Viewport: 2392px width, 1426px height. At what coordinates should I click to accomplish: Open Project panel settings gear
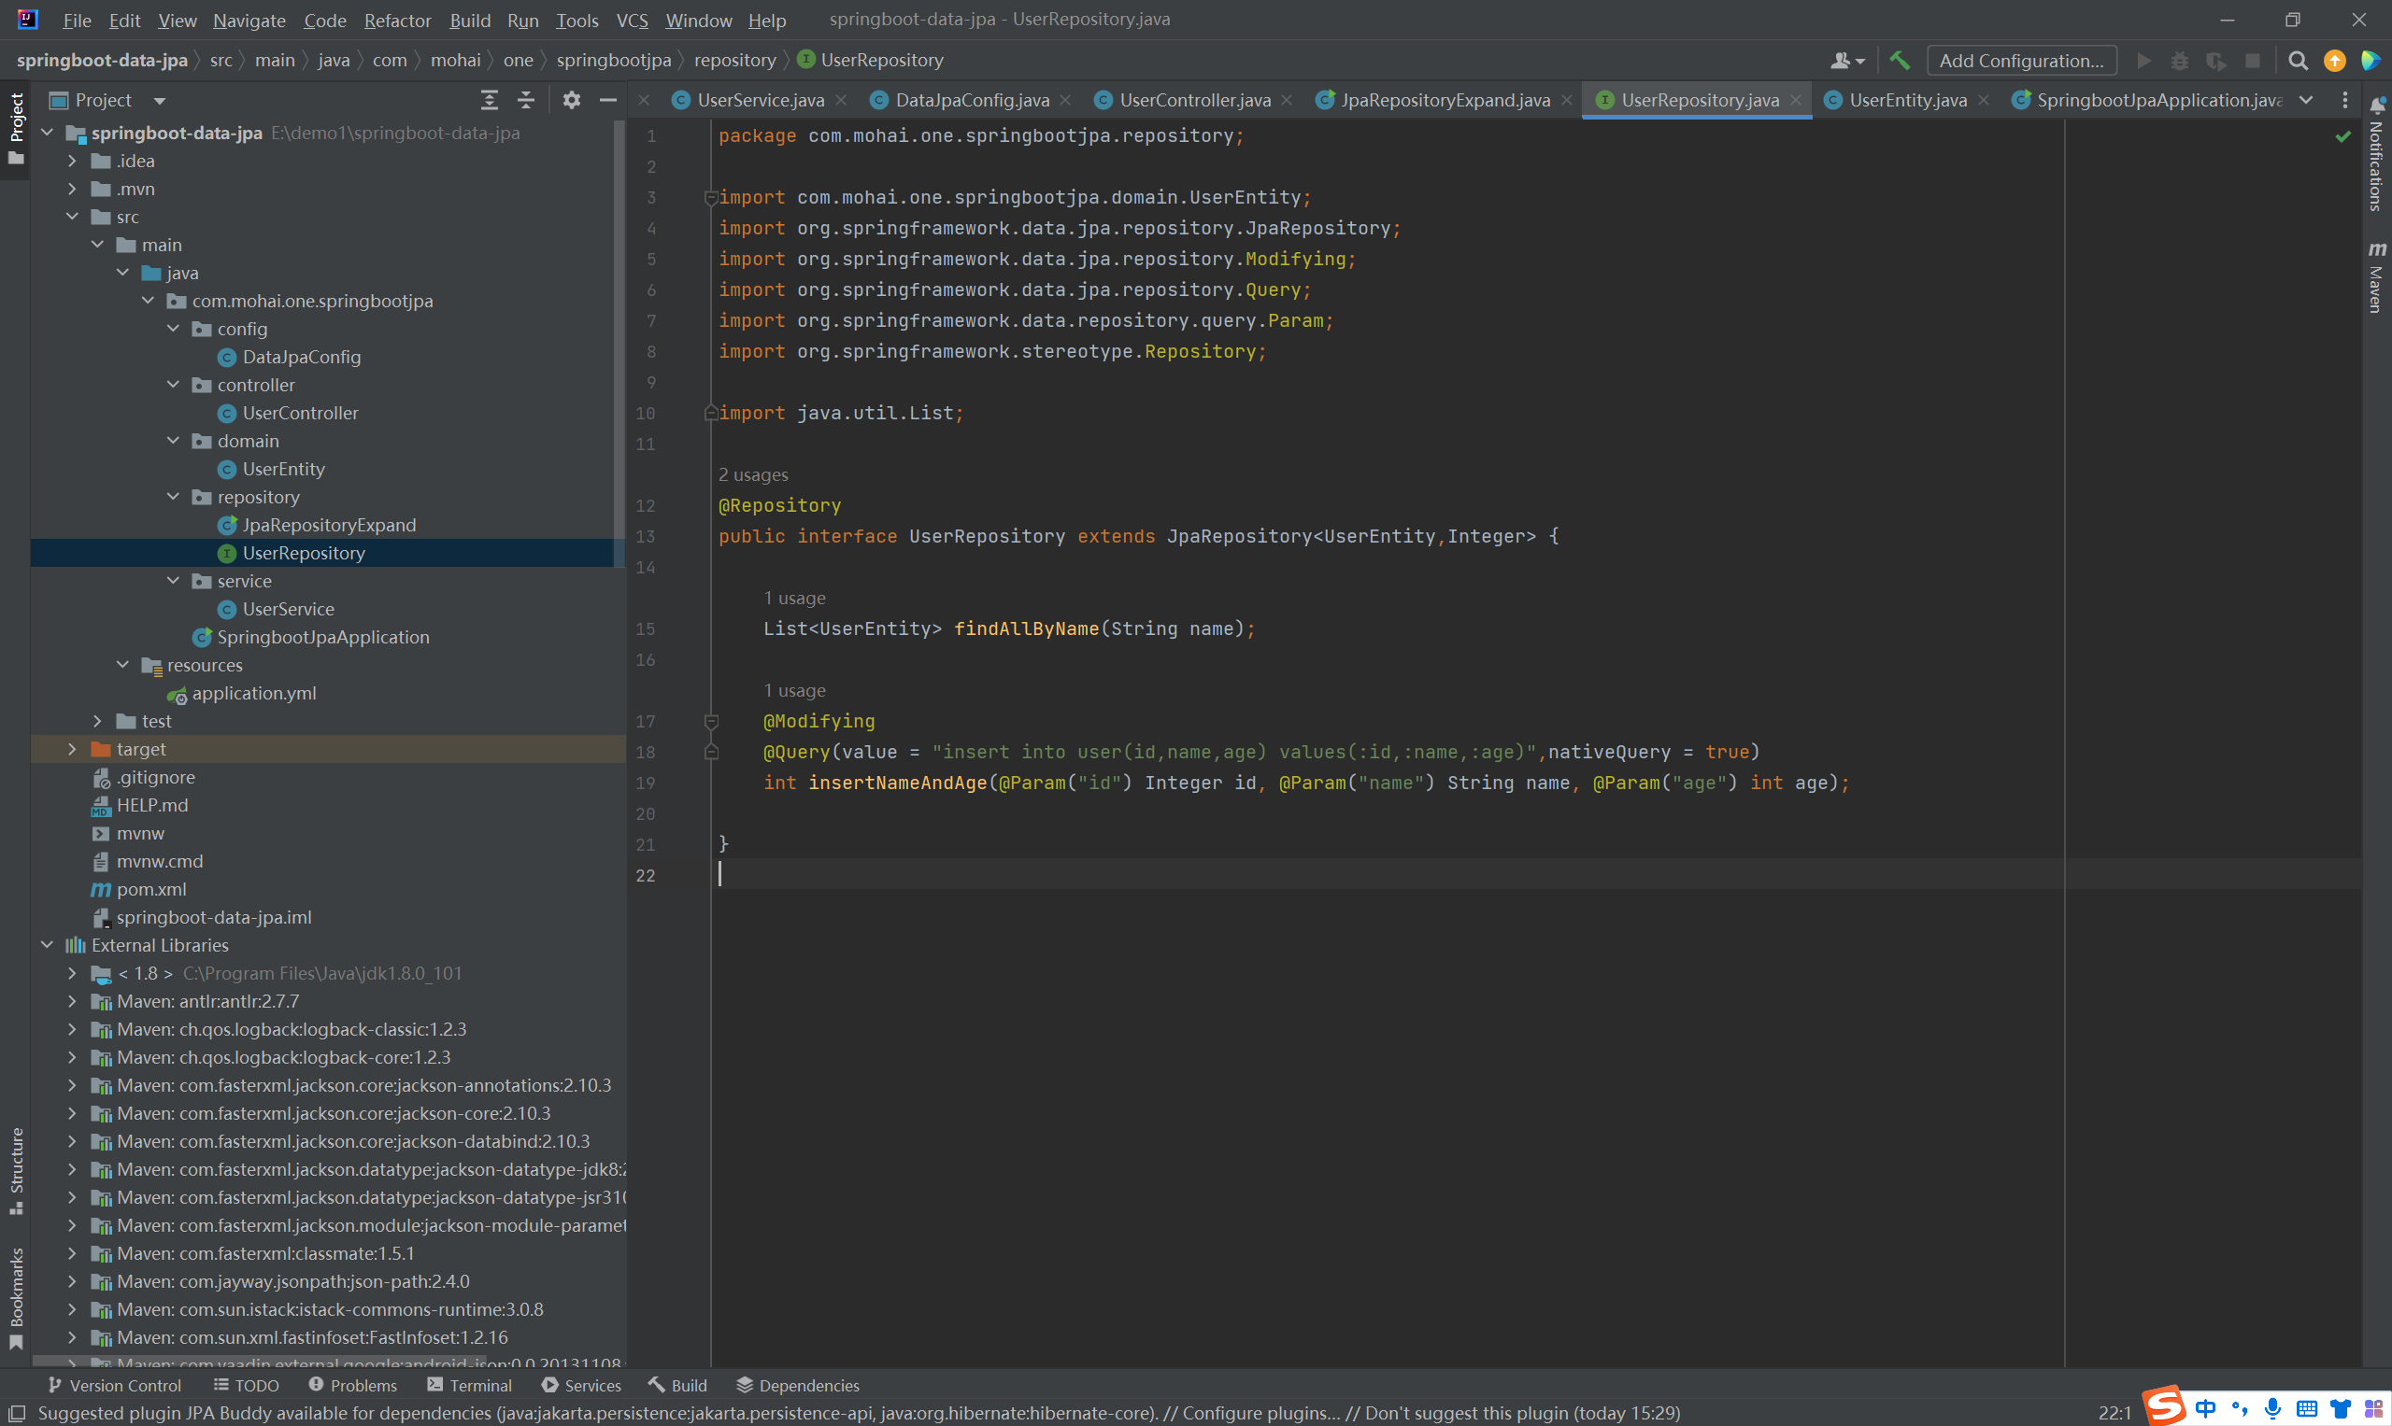coord(572,100)
